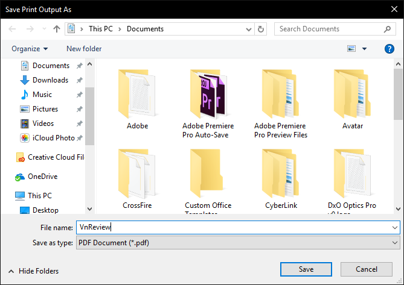This screenshot has width=404, height=285.
Task: Open the Downloads quick access folder
Action: click(50, 80)
